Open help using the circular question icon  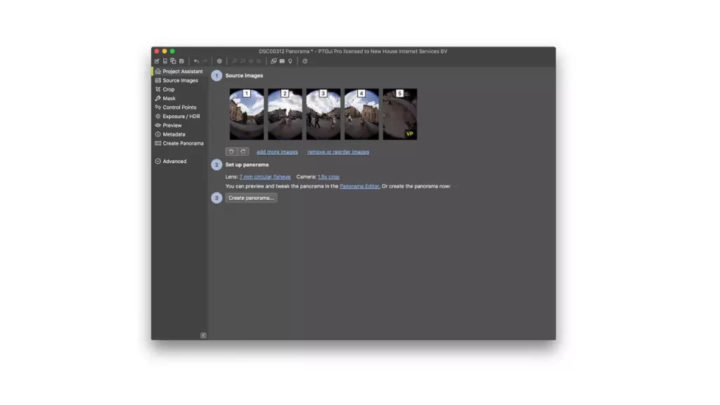click(305, 61)
